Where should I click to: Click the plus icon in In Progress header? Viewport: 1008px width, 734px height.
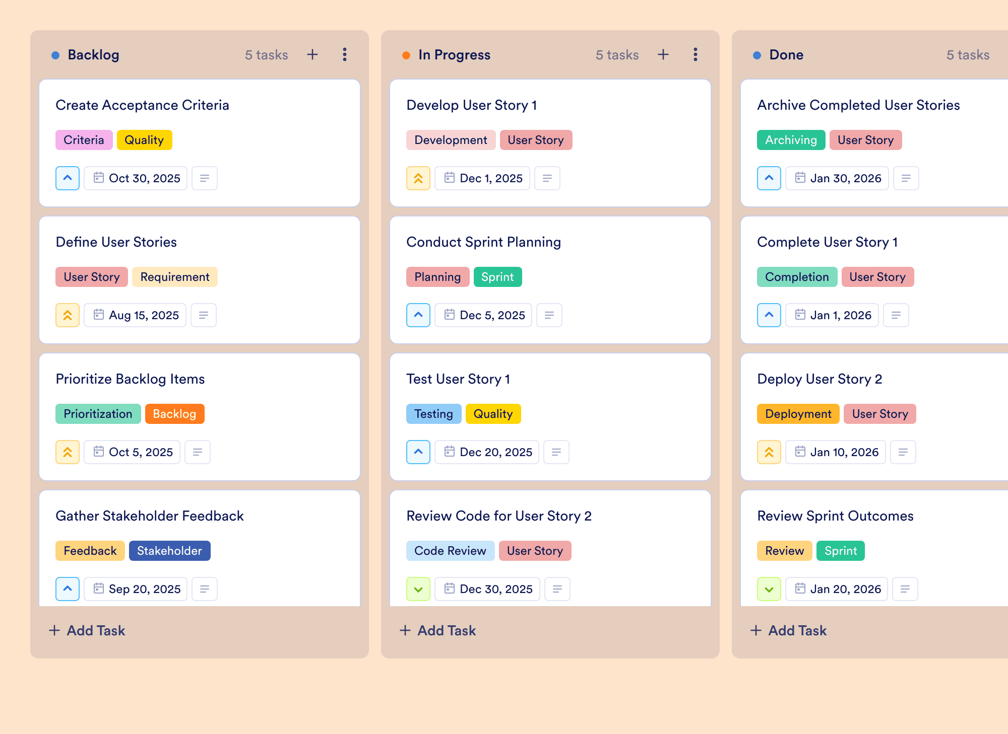[663, 54]
